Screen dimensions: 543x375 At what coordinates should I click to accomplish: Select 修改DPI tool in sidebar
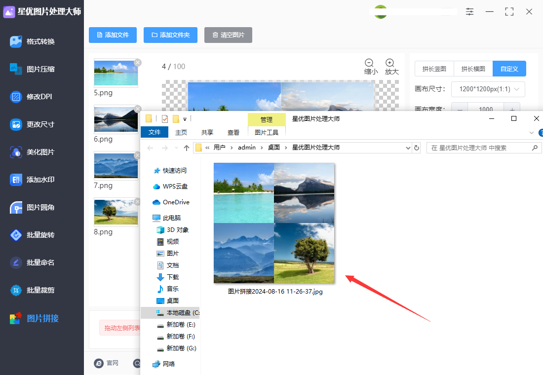(x=31, y=97)
